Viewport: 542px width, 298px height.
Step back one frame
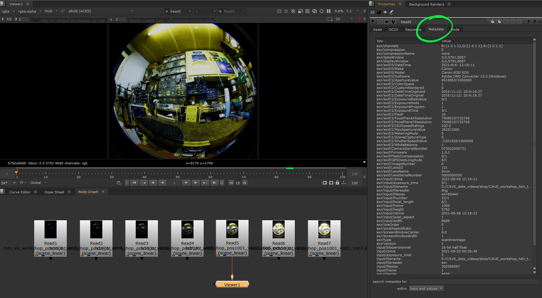click(x=153, y=183)
